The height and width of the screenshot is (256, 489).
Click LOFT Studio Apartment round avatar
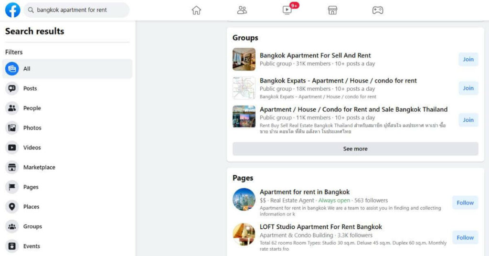(244, 234)
